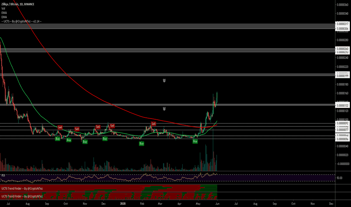Click the Buy signal at start of February
This screenshot has width=351, height=207.
[x=142, y=144]
